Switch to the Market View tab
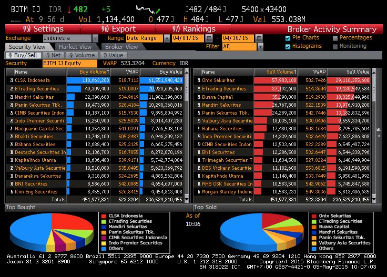This screenshot has width=387, height=277. click(x=75, y=47)
